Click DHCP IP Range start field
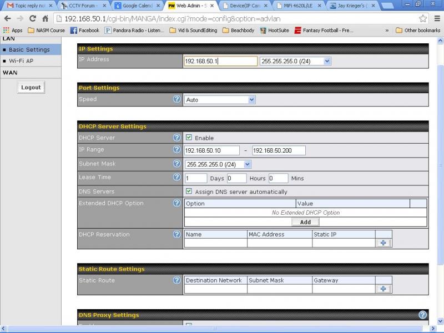The height and width of the screenshot is (333, 444). tap(212, 150)
